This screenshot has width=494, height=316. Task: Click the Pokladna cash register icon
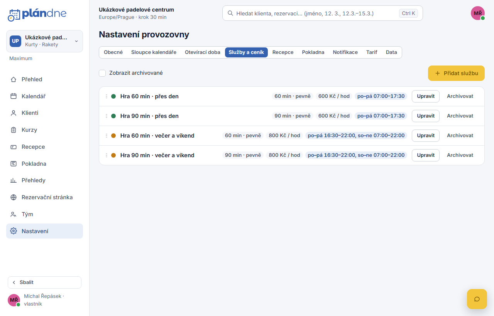pyautogui.click(x=14, y=164)
